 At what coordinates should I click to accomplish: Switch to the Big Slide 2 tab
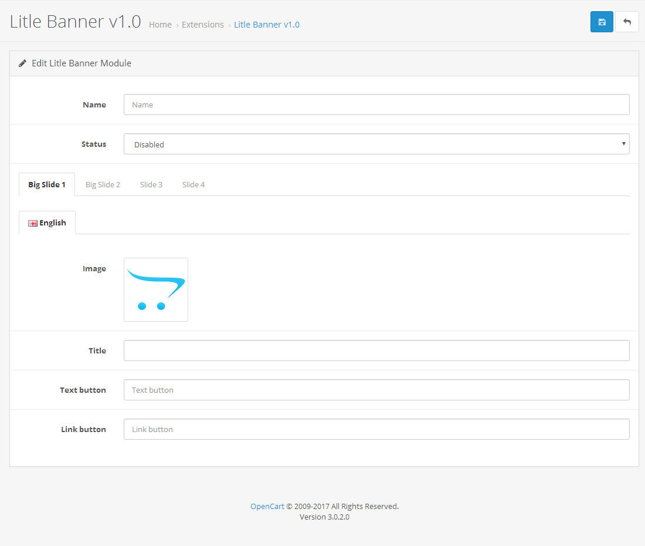tap(103, 184)
